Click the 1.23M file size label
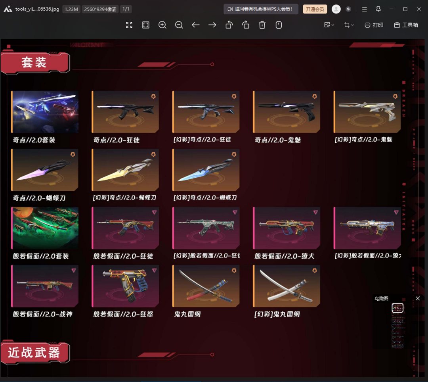Image resolution: width=428 pixels, height=382 pixels. pos(71,9)
